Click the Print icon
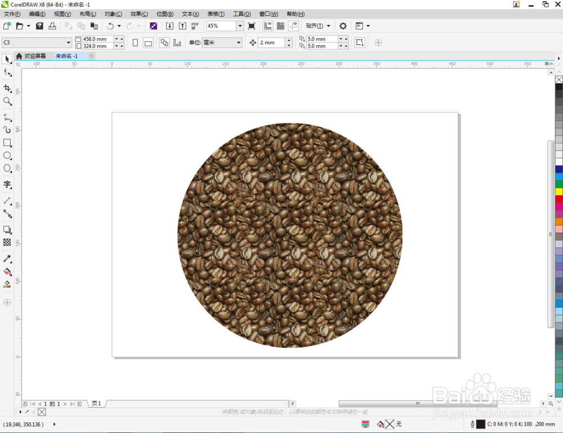 (x=52, y=26)
